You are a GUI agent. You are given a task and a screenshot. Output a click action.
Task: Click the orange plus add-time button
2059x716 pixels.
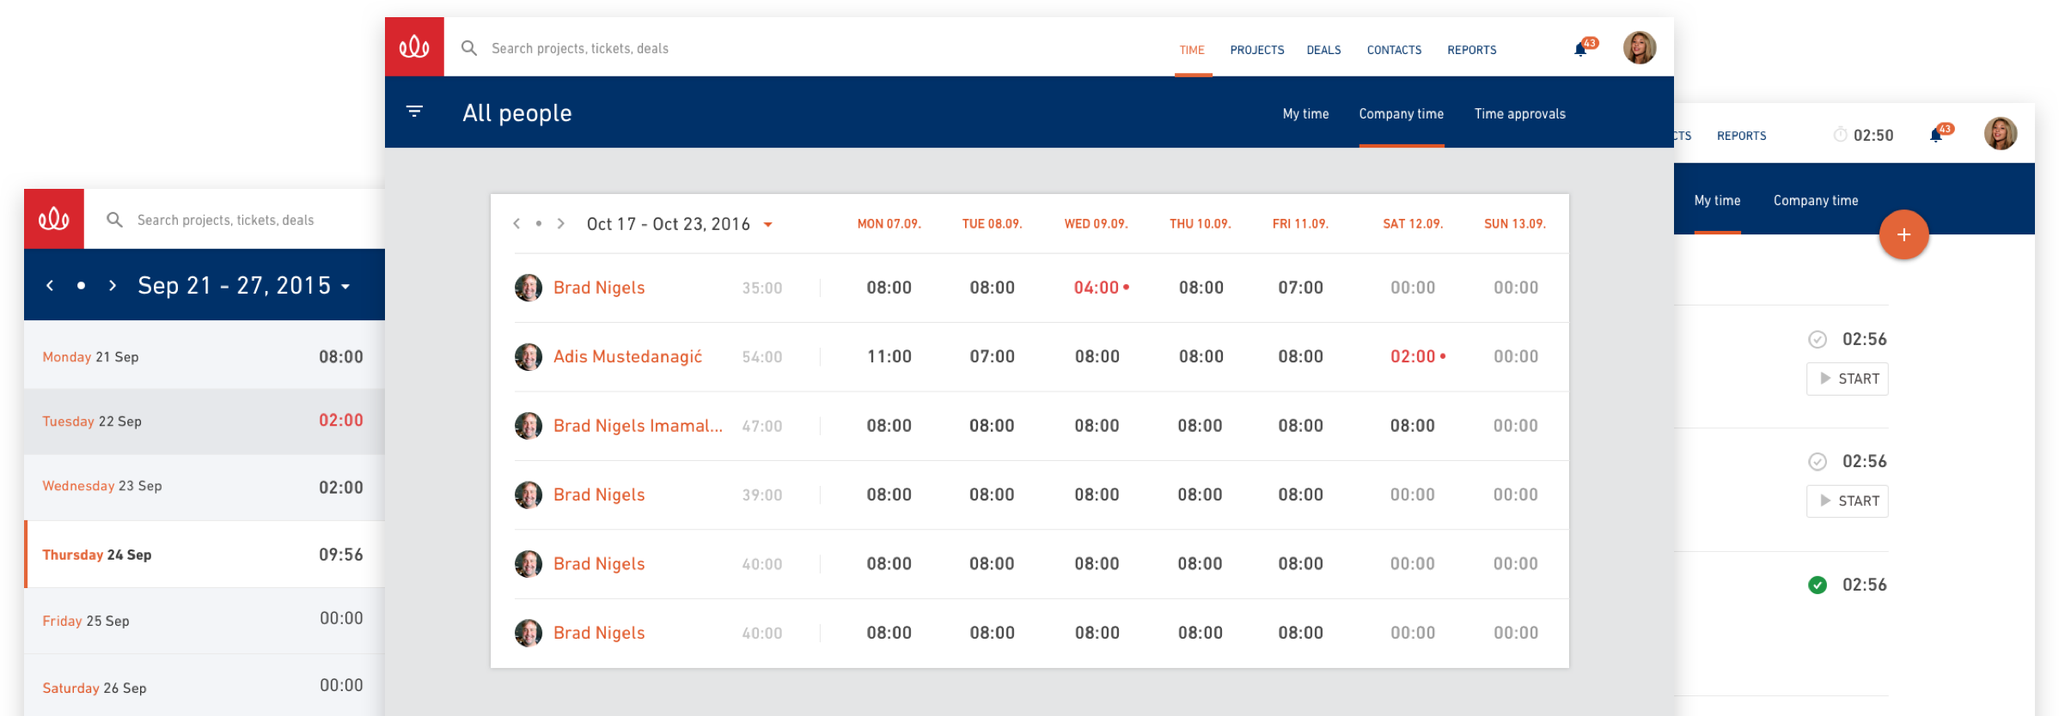[x=1903, y=234]
